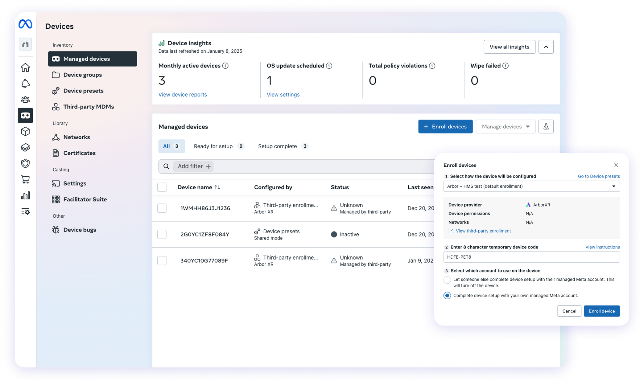Tick the select-all checkbox in table header
The image size is (644, 385).
tap(162, 187)
